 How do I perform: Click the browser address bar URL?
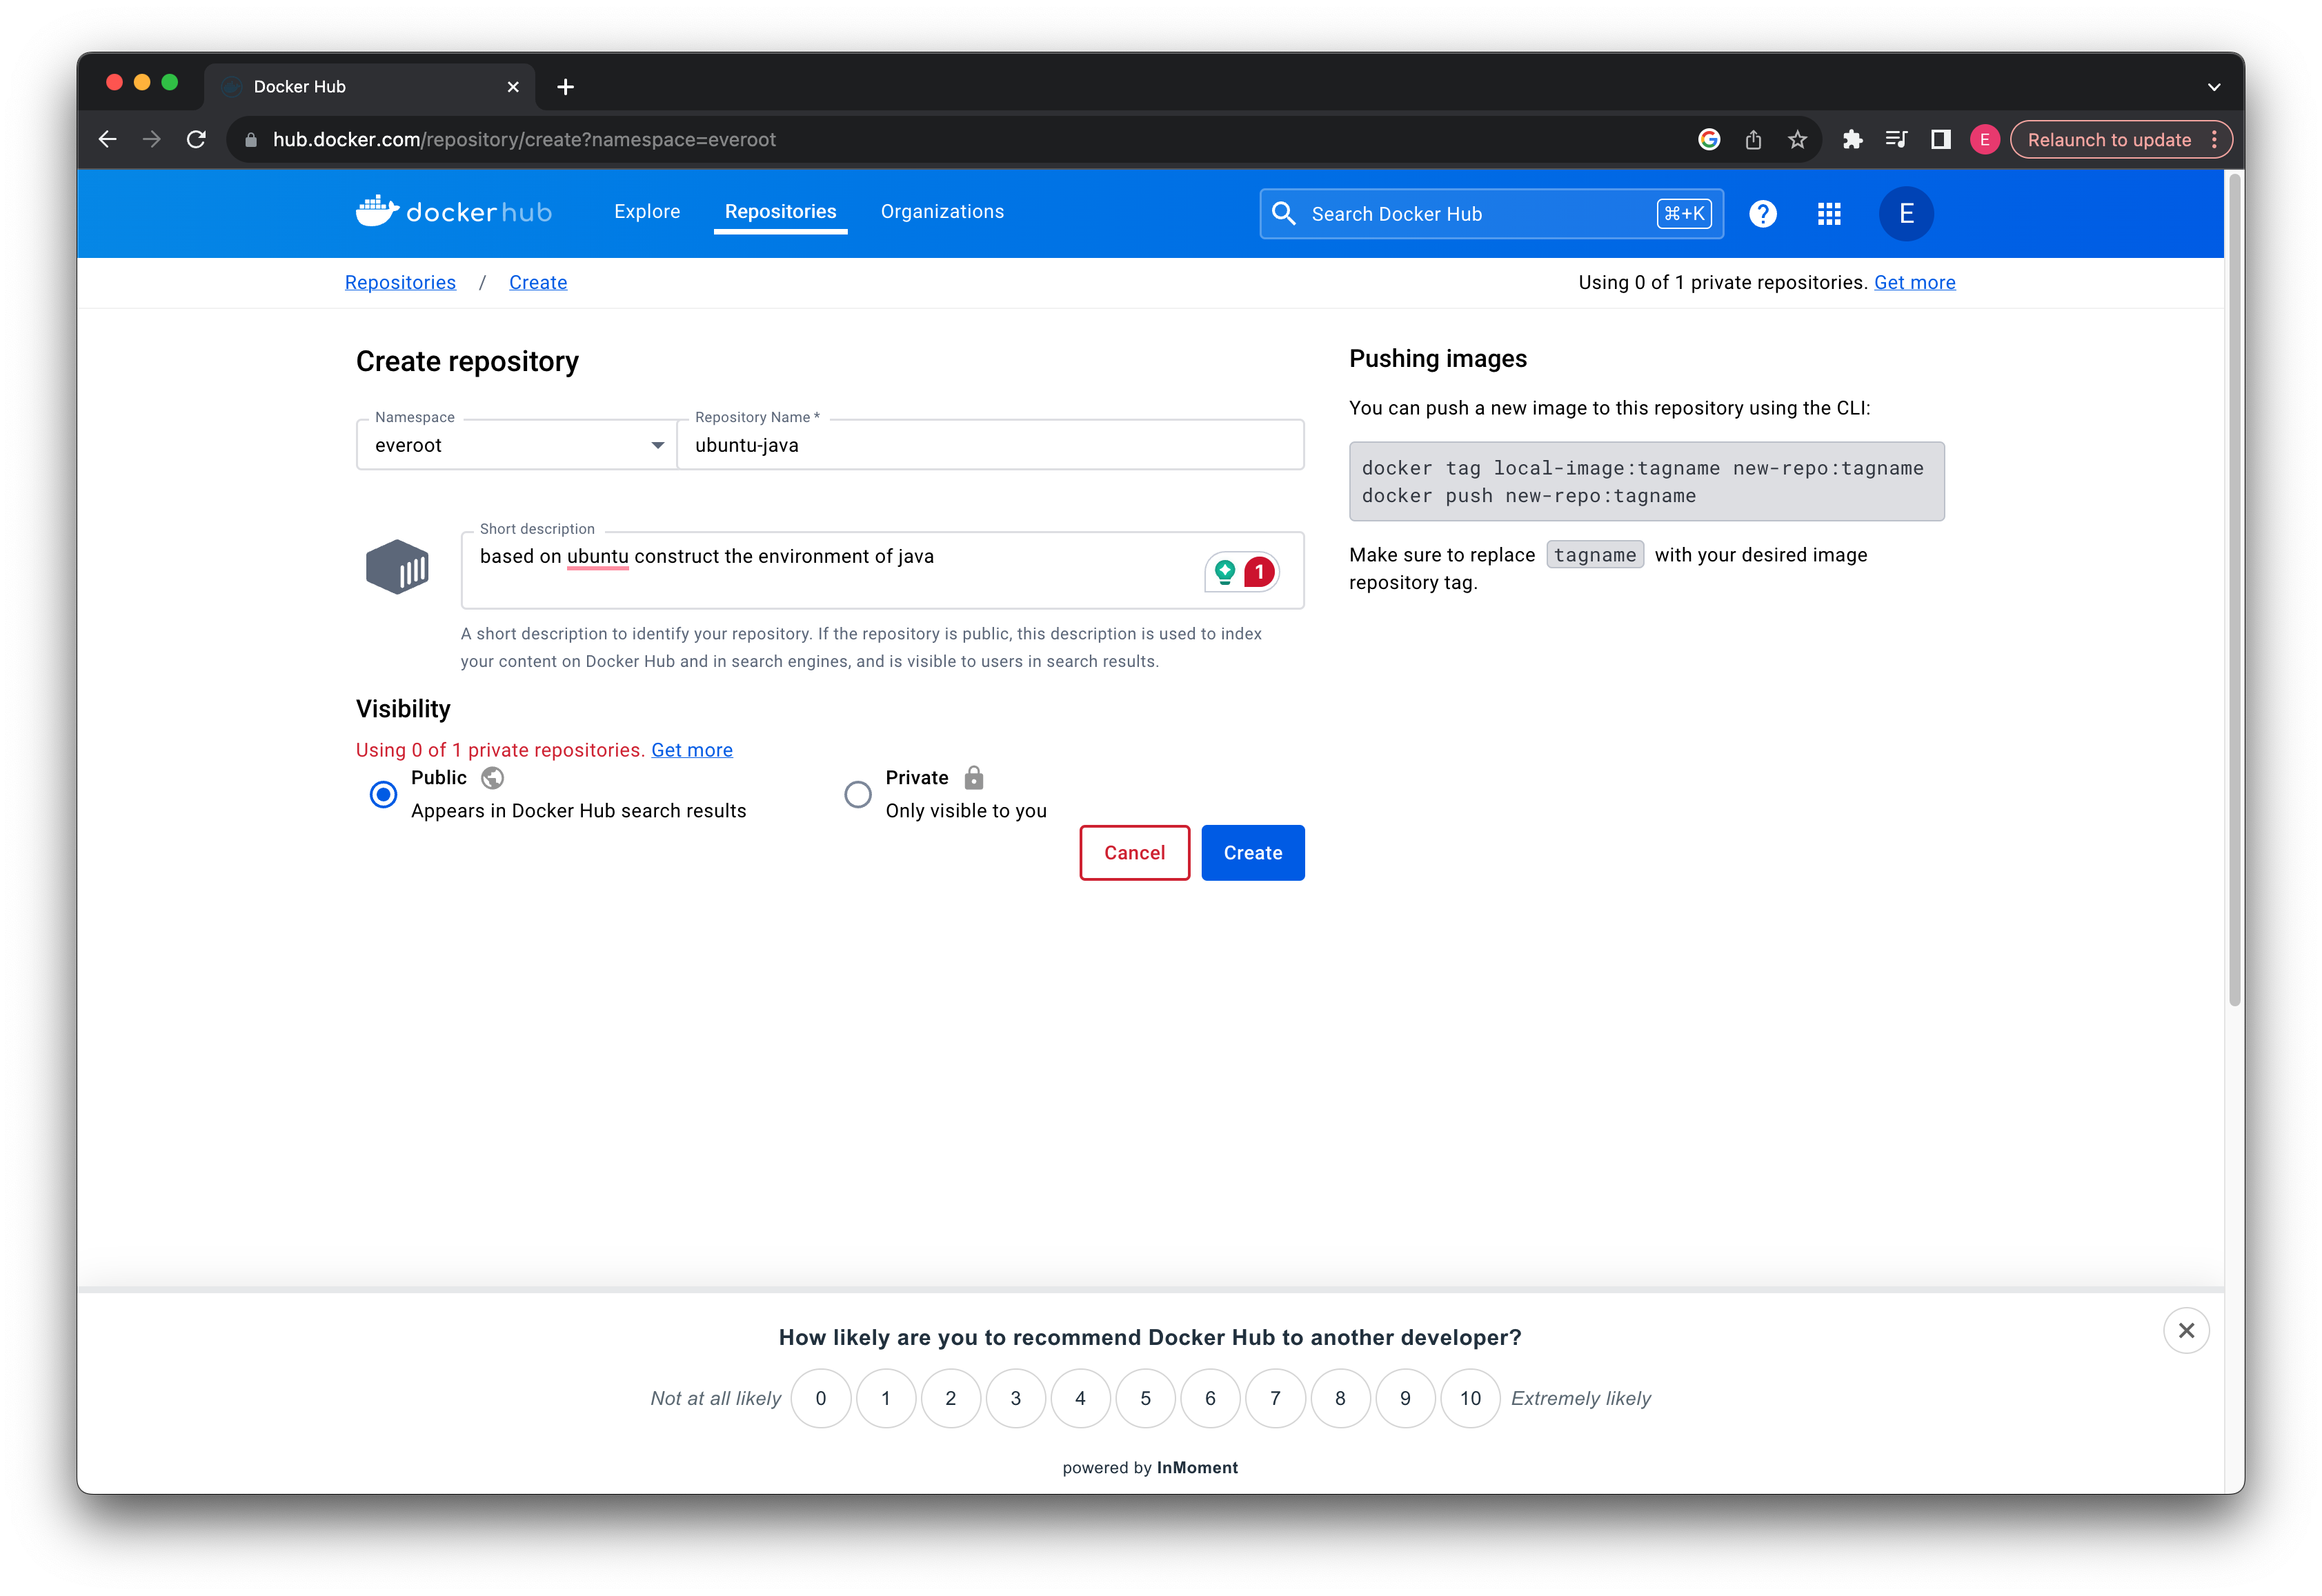pyautogui.click(x=524, y=139)
